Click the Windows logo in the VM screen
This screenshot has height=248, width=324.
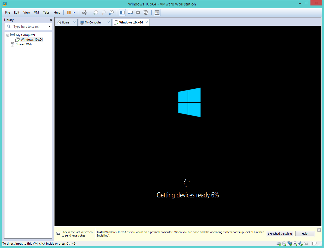[x=189, y=102]
